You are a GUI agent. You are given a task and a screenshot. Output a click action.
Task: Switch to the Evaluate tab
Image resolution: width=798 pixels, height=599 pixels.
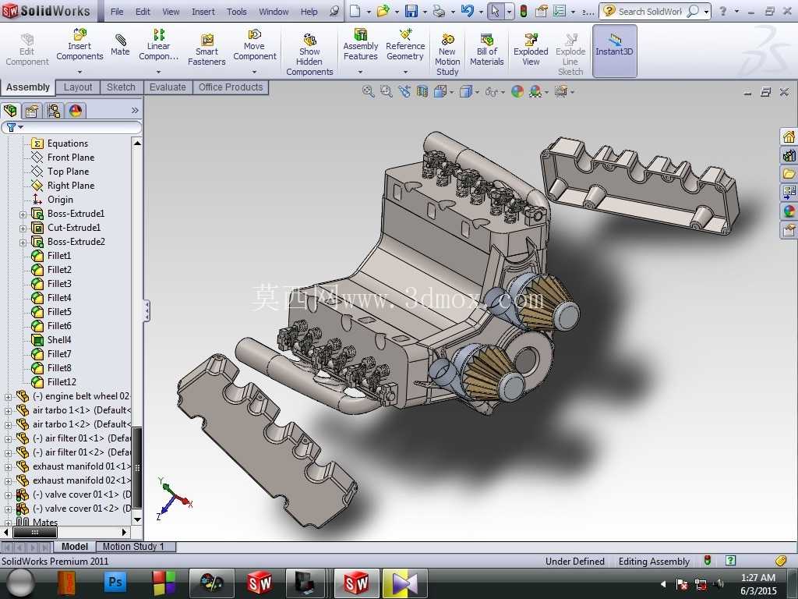tap(168, 87)
